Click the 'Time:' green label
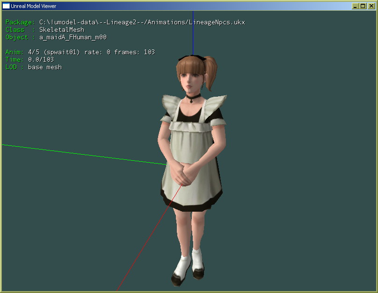Viewport: 378px width, 293px height. [15, 59]
